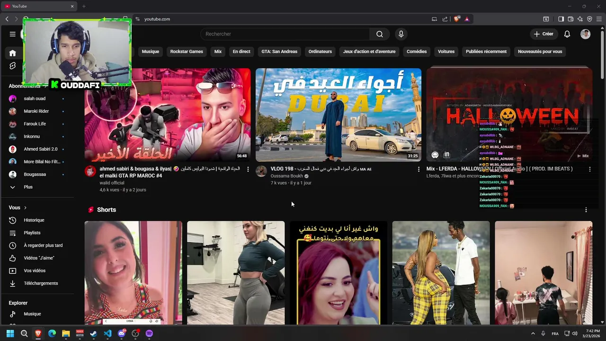Open Spotify from the Windows taskbar
Viewport: 606px width, 341px height.
coord(149,333)
